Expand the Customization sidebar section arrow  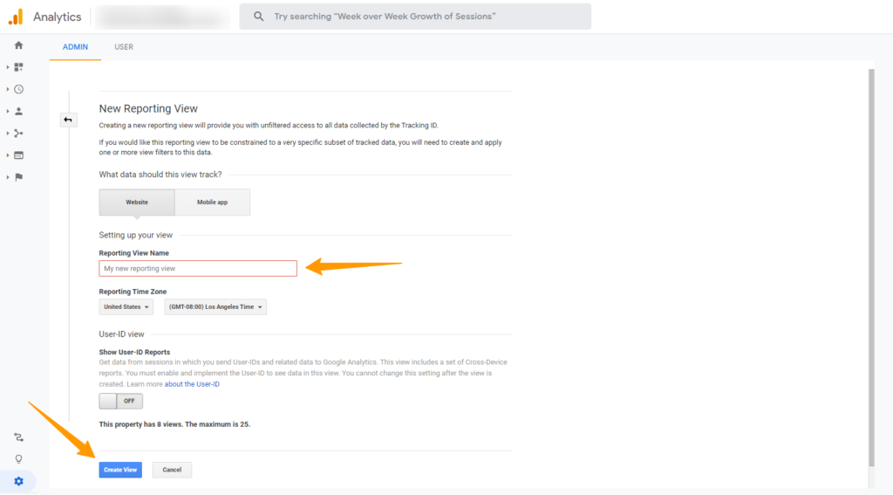point(7,67)
